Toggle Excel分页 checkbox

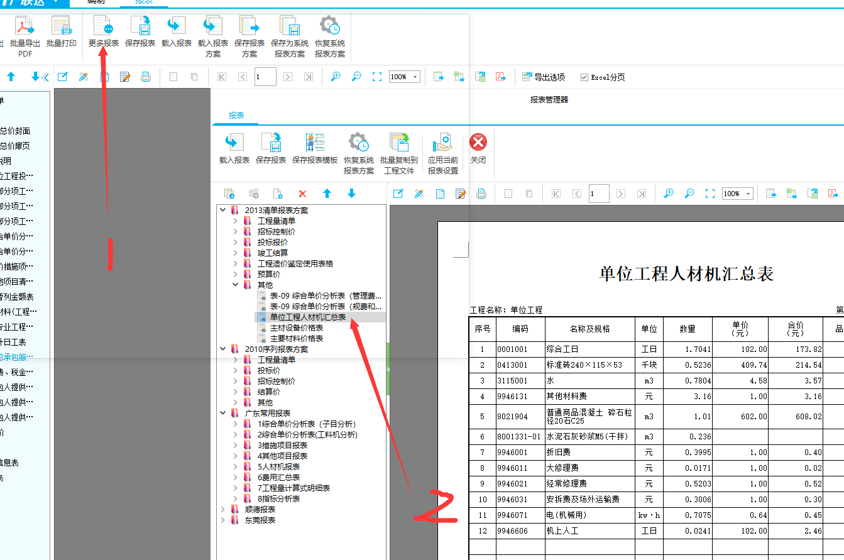point(584,77)
